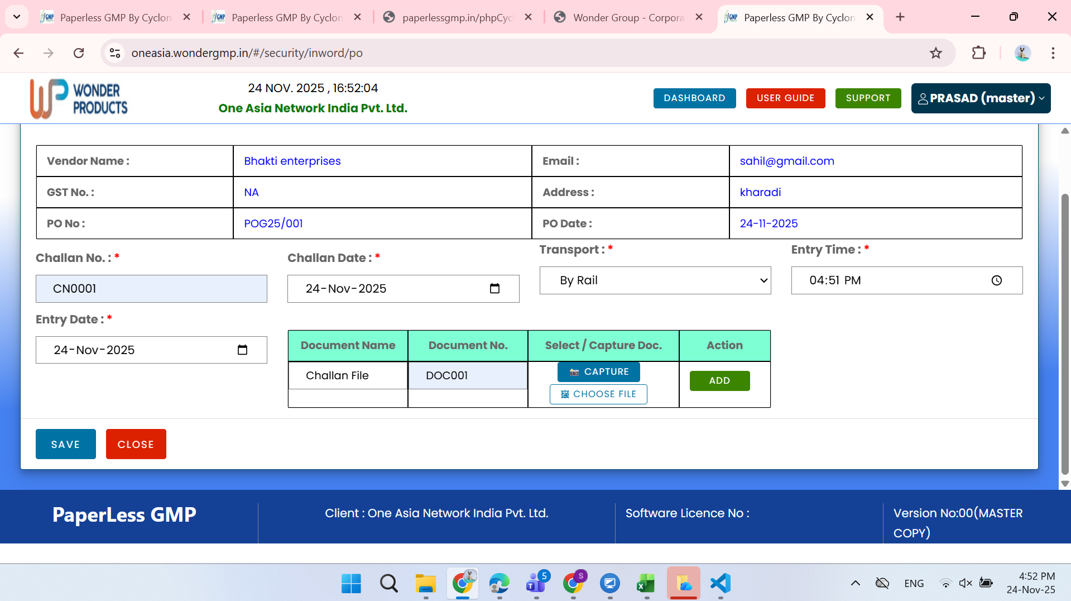Click the Wonder Products logo

coord(79,98)
